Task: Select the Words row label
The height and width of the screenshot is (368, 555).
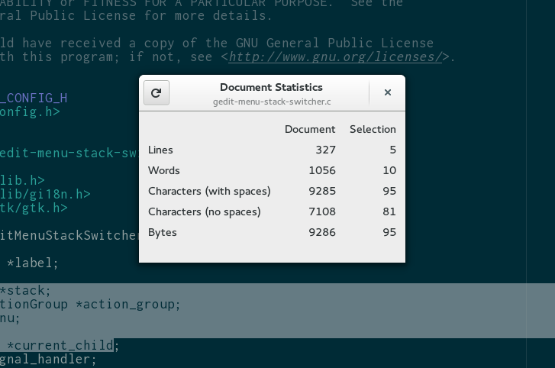Action: (164, 170)
